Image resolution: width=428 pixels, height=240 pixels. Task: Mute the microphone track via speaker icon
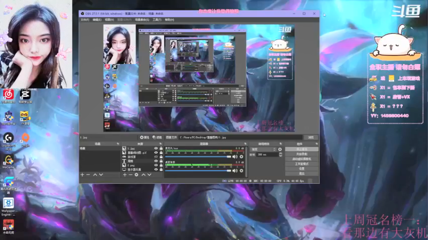tap(235, 157)
